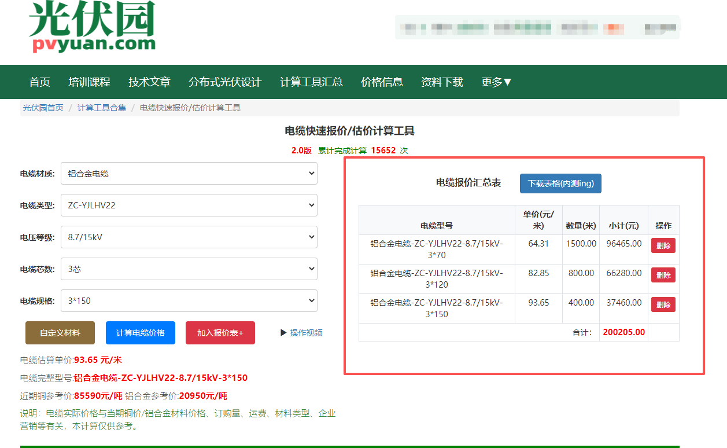727x448 pixels.
Task: Open the 电缆规格 3*150 dropdown
Action: [189, 300]
